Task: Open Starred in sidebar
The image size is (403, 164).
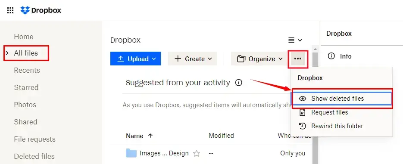Action: pos(26,87)
